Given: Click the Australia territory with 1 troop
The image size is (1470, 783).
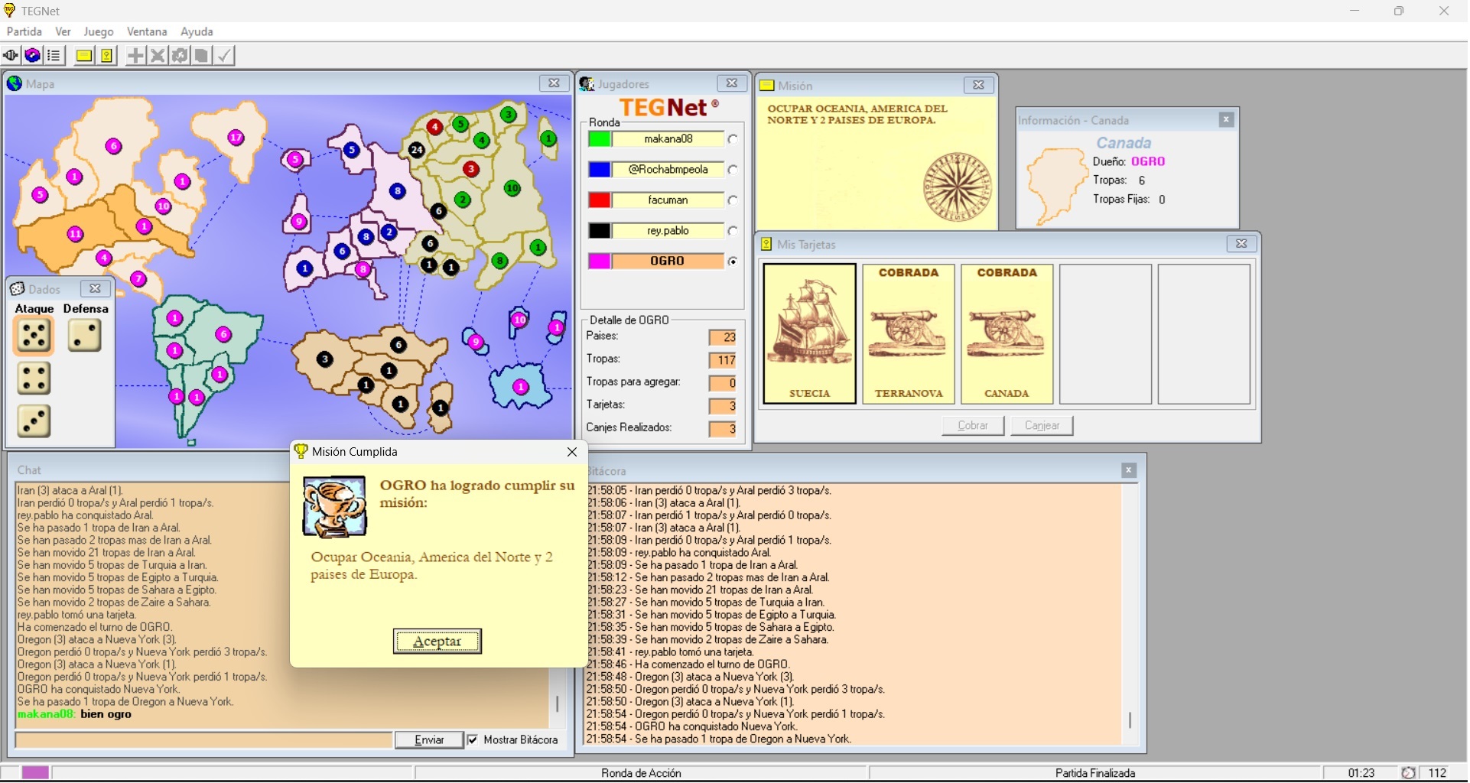Looking at the screenshot, I should click(x=521, y=387).
